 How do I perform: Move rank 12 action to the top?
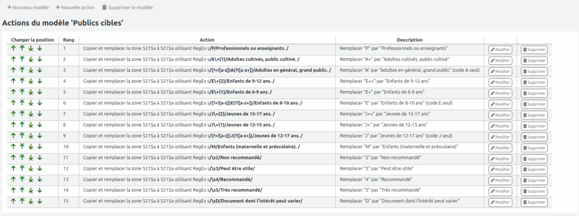point(22,169)
